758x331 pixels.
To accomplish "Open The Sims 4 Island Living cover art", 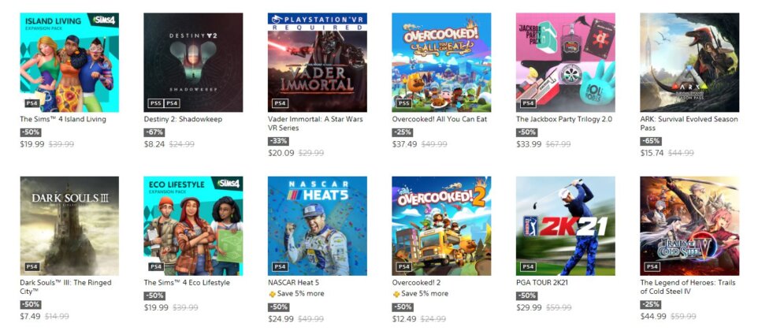I will [x=69, y=62].
